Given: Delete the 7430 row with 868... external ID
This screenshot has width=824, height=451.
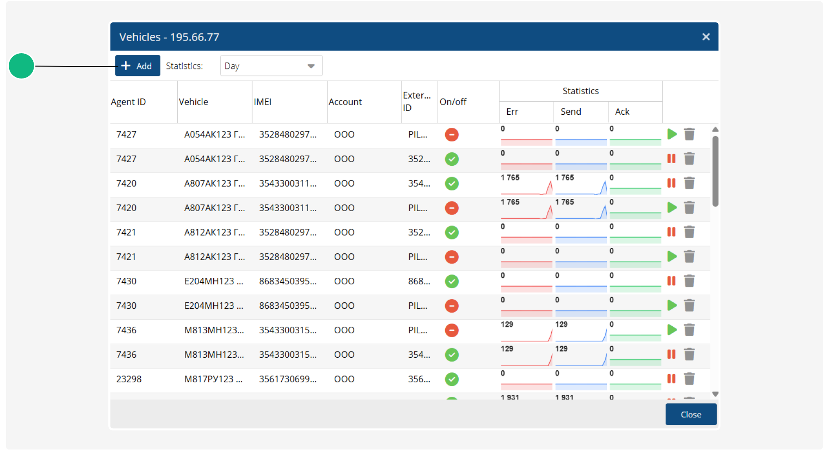Looking at the screenshot, I should pyautogui.click(x=689, y=281).
